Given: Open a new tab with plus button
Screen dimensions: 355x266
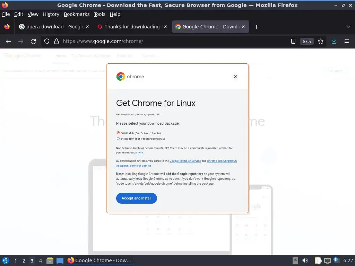Looking at the screenshot, I should pyautogui.click(x=256, y=27).
